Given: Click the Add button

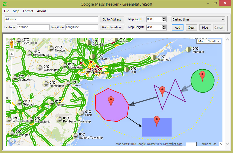Looking at the screenshot, I should 178,28.
